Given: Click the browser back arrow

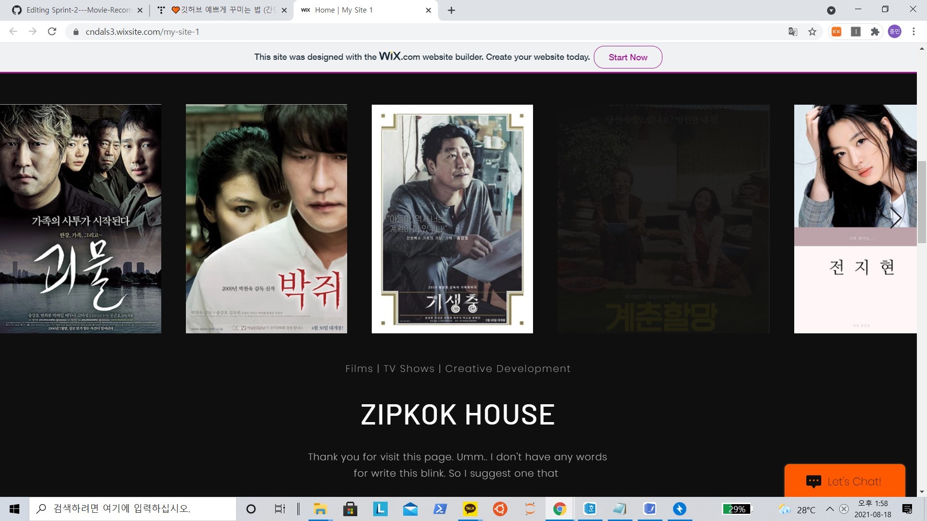Looking at the screenshot, I should [13, 31].
